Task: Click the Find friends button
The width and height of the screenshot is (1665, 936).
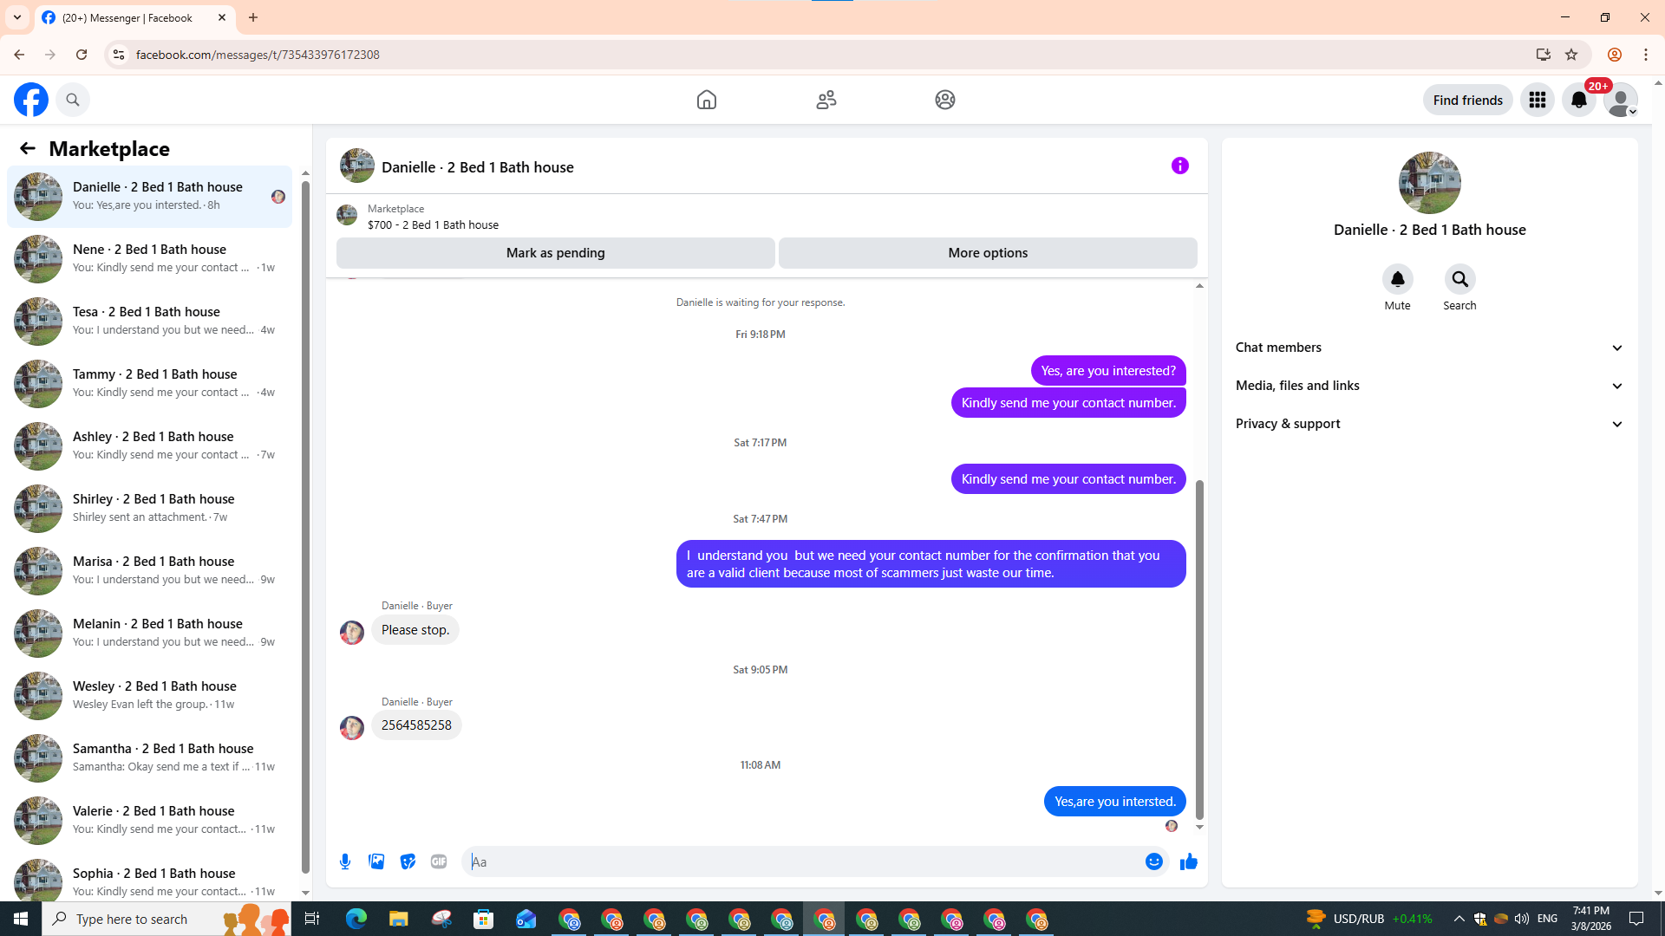Action: pos(1467,100)
